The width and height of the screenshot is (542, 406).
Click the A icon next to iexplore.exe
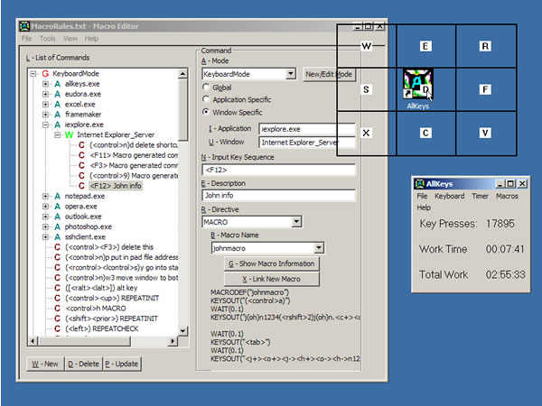[x=58, y=125]
